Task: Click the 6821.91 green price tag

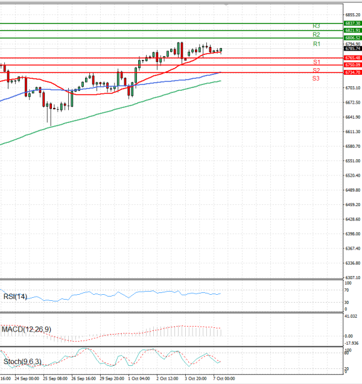Action: coord(352,30)
